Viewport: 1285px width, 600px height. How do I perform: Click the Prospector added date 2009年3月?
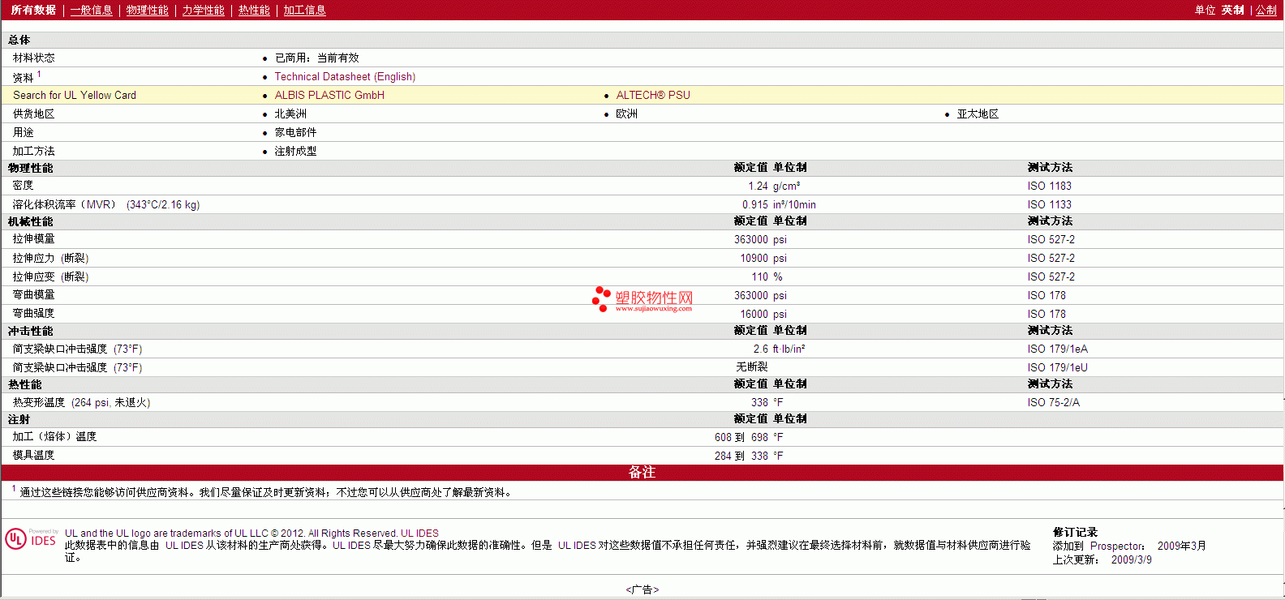[x=1182, y=546]
